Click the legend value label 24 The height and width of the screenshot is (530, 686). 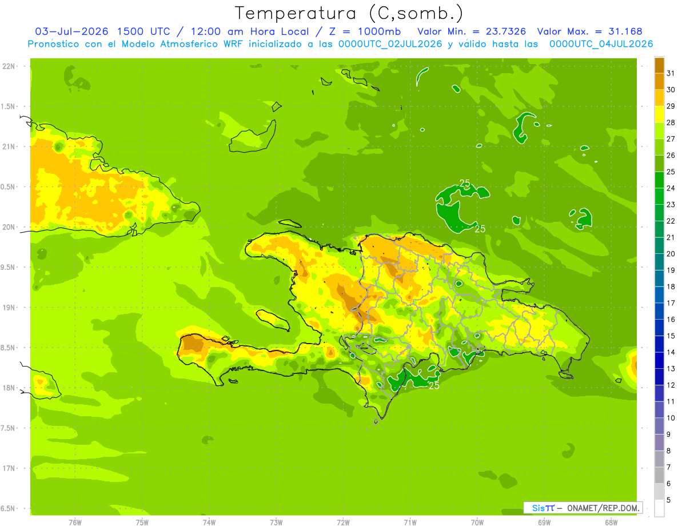pyautogui.click(x=671, y=188)
